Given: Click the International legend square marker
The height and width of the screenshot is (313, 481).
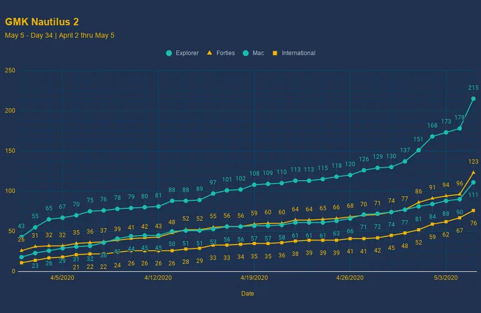Looking at the screenshot, I should (x=275, y=53).
